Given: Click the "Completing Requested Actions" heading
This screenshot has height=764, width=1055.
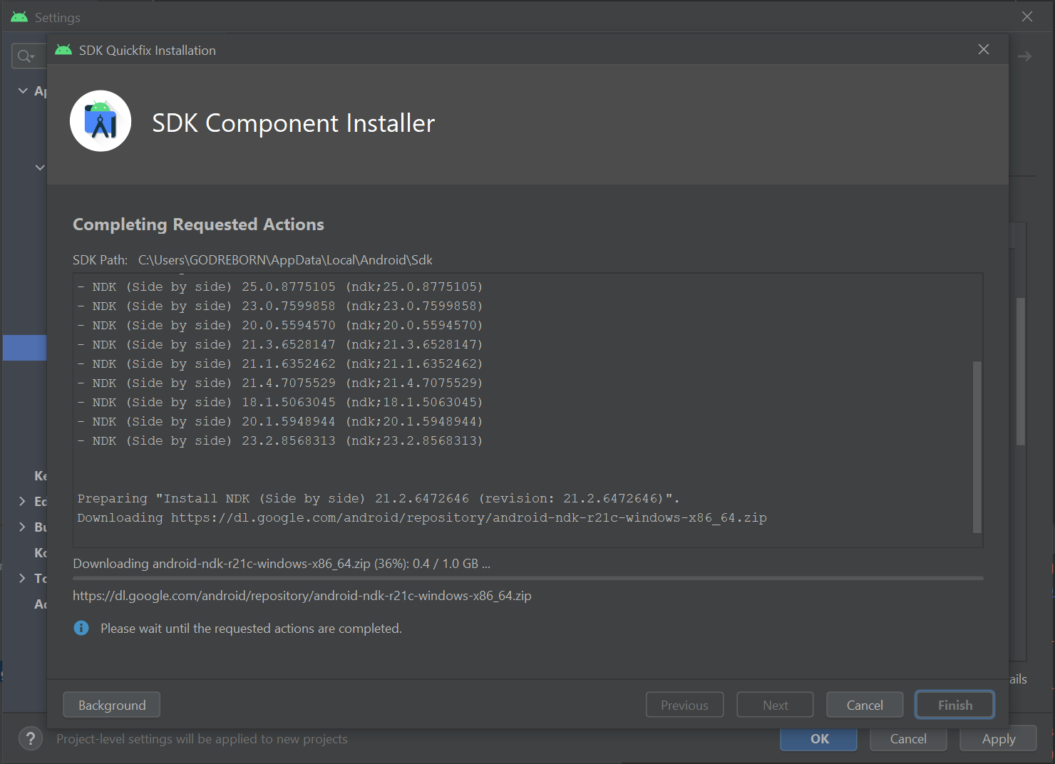Looking at the screenshot, I should coord(198,224).
